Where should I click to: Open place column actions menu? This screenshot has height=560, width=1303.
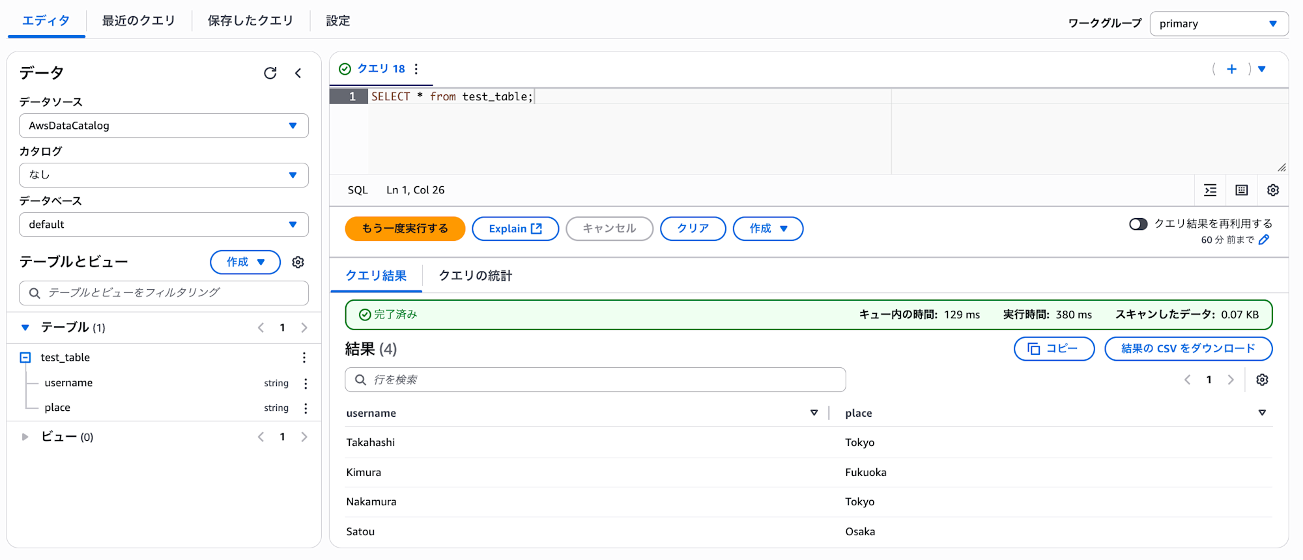305,408
